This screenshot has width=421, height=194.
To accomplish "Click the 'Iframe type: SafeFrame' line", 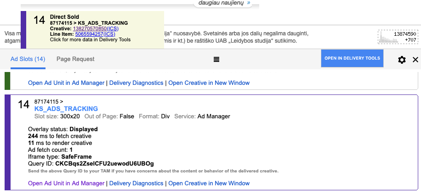I will coord(60,157).
